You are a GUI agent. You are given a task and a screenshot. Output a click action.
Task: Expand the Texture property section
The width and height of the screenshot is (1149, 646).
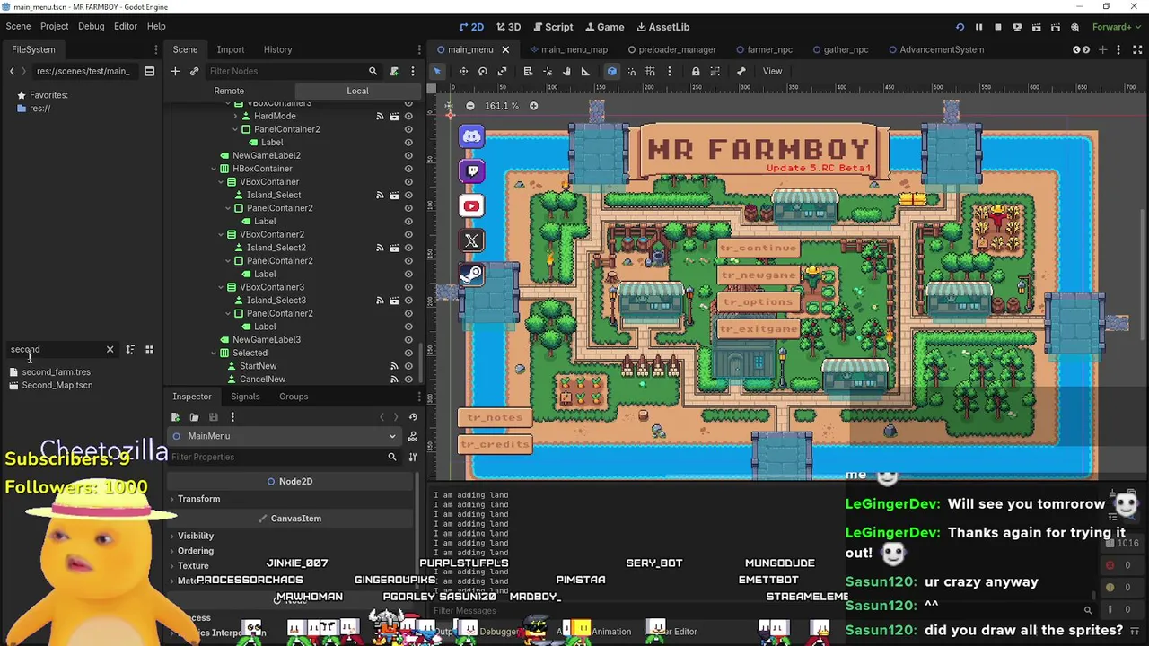coord(193,566)
